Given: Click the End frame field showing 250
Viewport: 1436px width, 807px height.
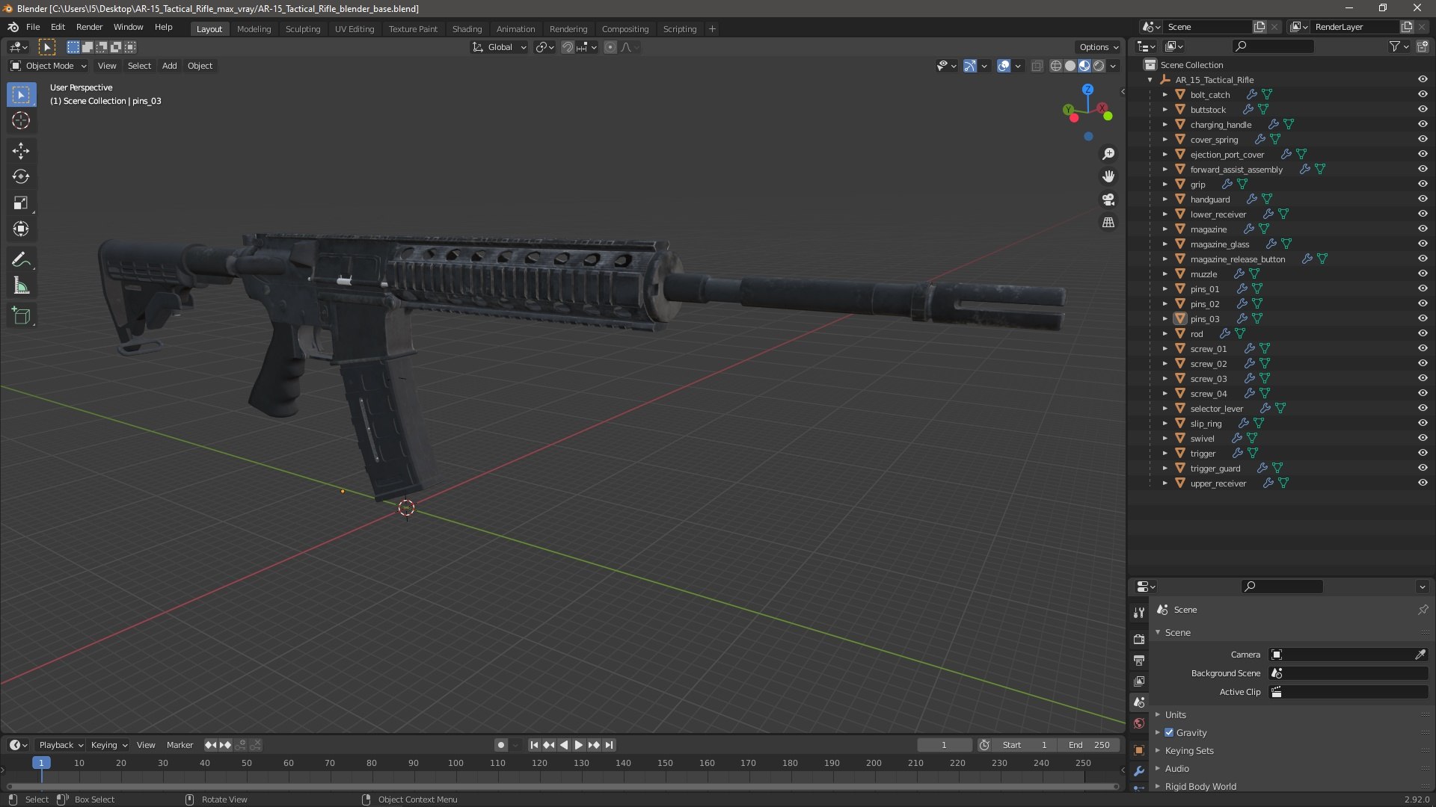Looking at the screenshot, I should click(1089, 745).
